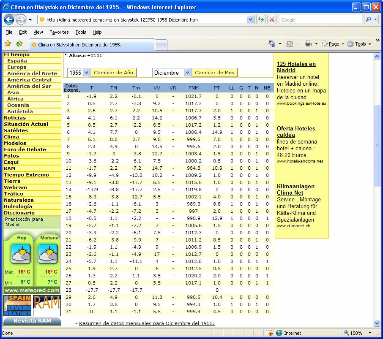Screen dimensions: 383x339
Task: Open the Home button dropdown arrow
Action: pos(280,44)
